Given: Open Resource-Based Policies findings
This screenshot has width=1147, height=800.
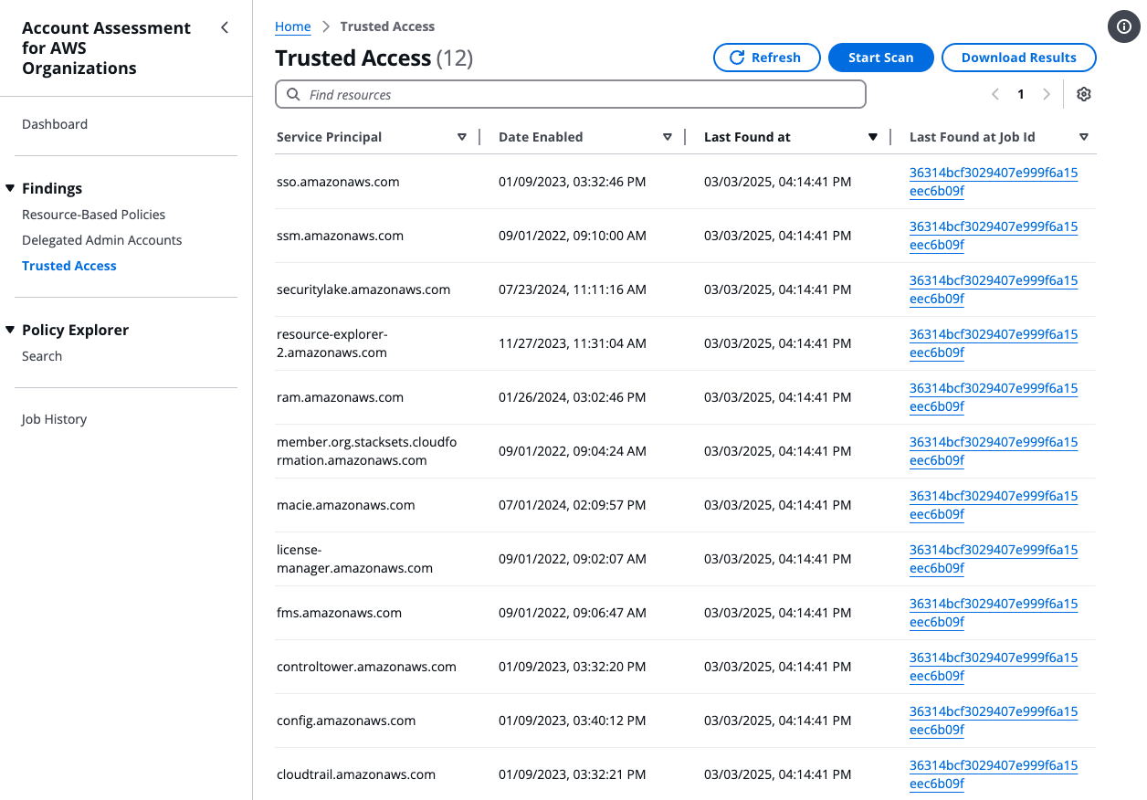Looking at the screenshot, I should 94,215.
